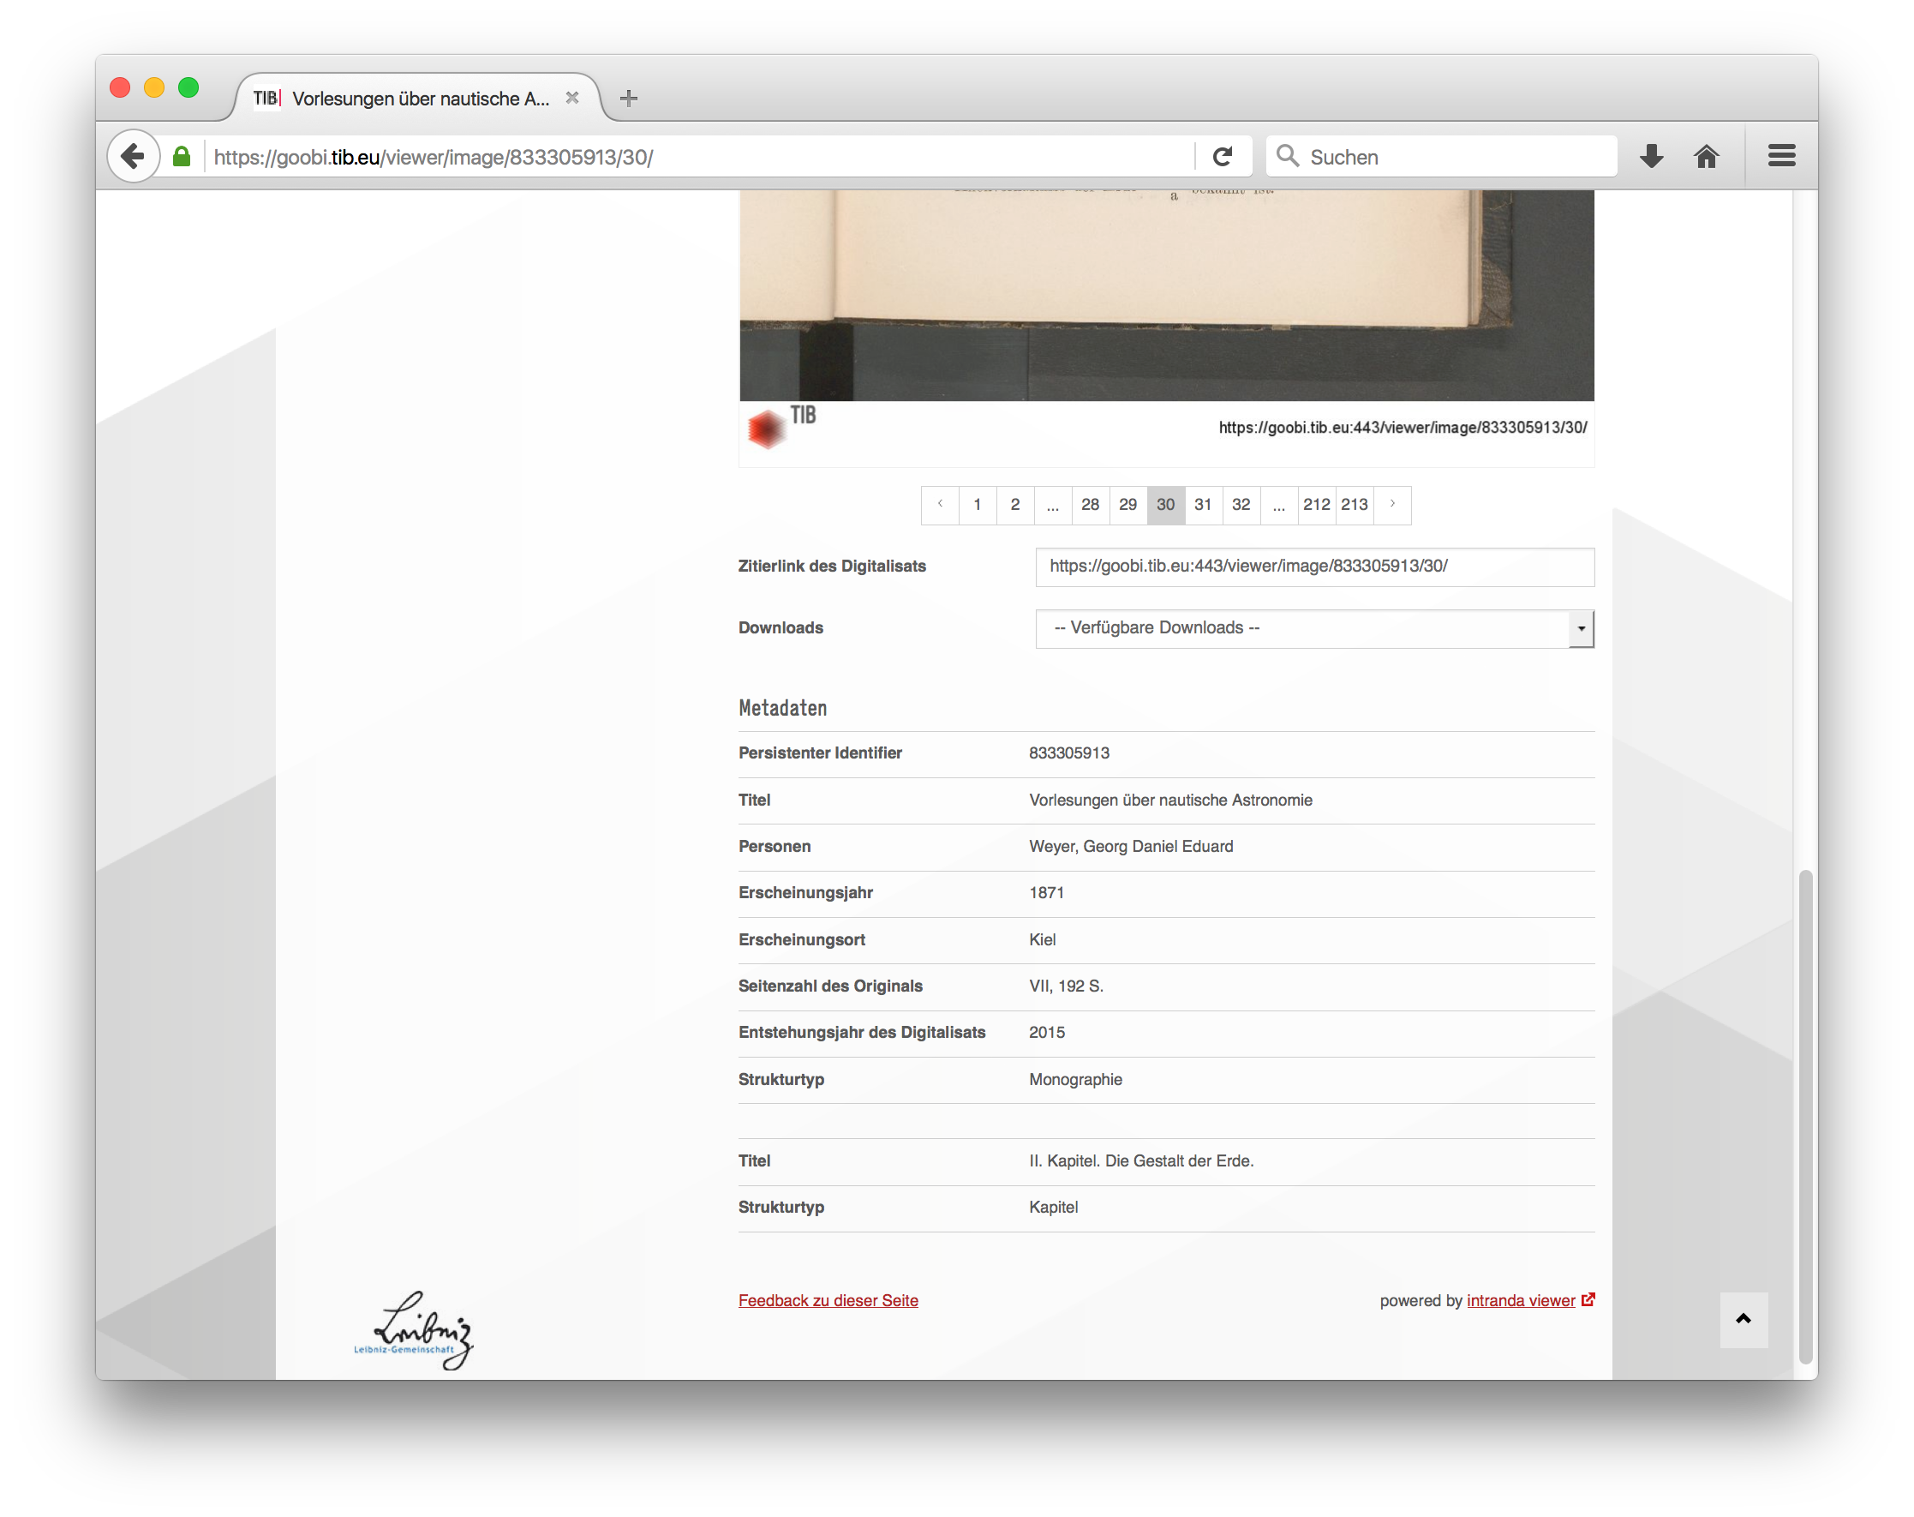
Task: Click the Entstehungsjahr des Digitalisats label
Action: (862, 1032)
